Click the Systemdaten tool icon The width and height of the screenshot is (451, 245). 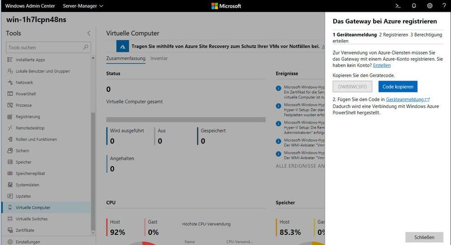tap(10, 185)
